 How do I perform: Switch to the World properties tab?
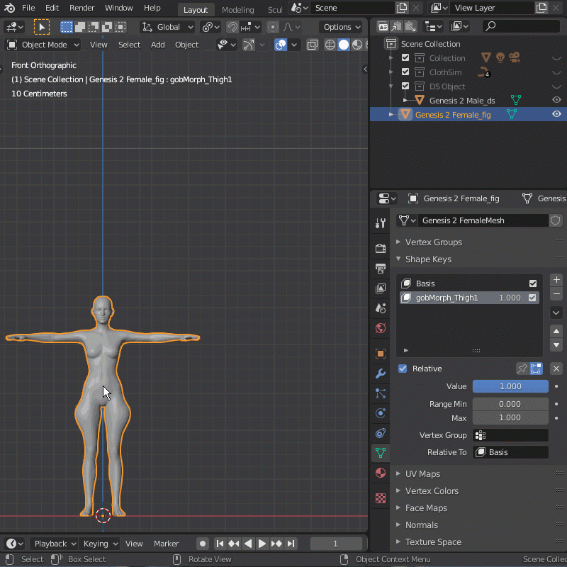(381, 328)
